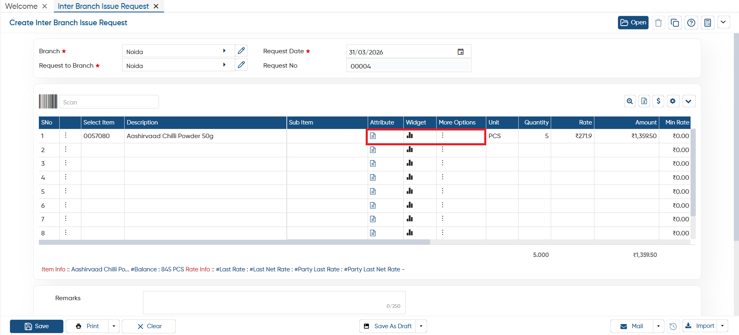Expand the Print options arrow

click(114, 326)
